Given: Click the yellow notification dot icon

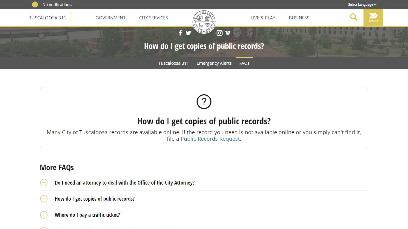Looking at the screenshot, I should pyautogui.click(x=35, y=4).
